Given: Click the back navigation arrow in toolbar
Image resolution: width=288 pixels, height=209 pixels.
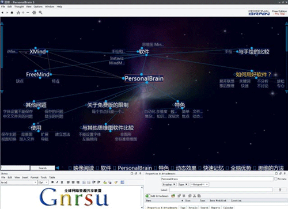Looking at the screenshot, I should pos(2,13).
